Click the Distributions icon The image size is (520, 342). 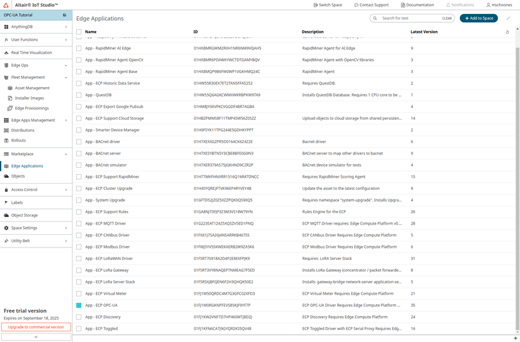coord(6,131)
